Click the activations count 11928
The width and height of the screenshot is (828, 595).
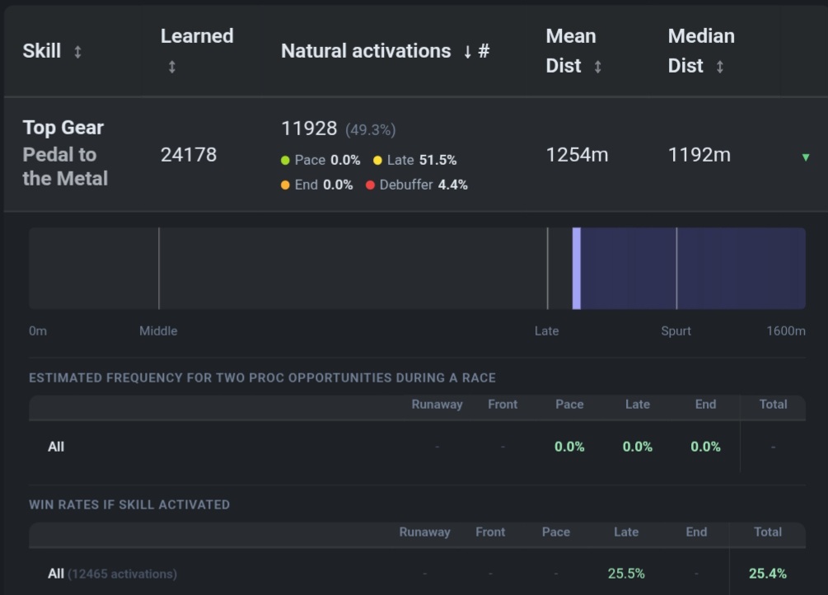[309, 129]
